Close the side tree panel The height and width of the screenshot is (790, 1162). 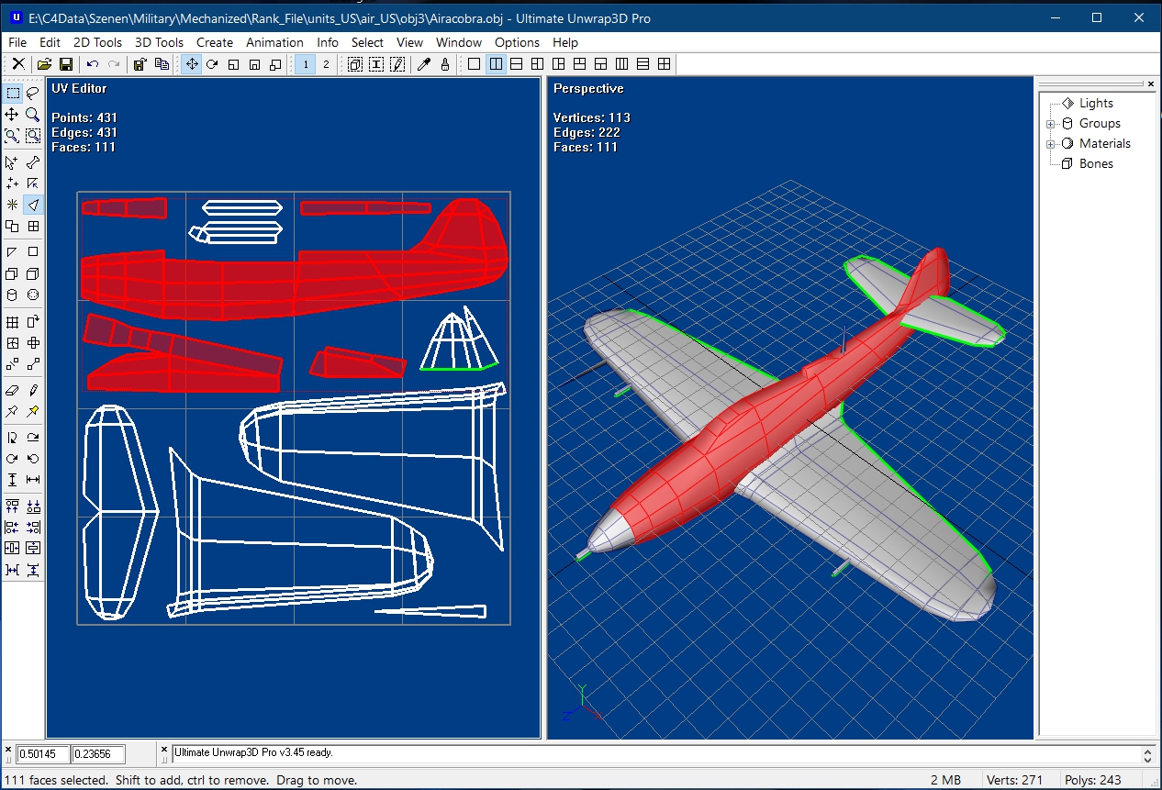click(1151, 83)
